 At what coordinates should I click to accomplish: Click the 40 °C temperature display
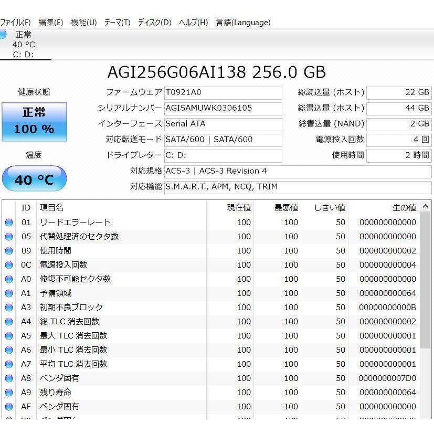coord(34,178)
